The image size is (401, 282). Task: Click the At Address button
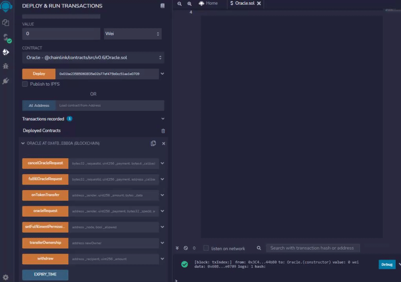(39, 105)
